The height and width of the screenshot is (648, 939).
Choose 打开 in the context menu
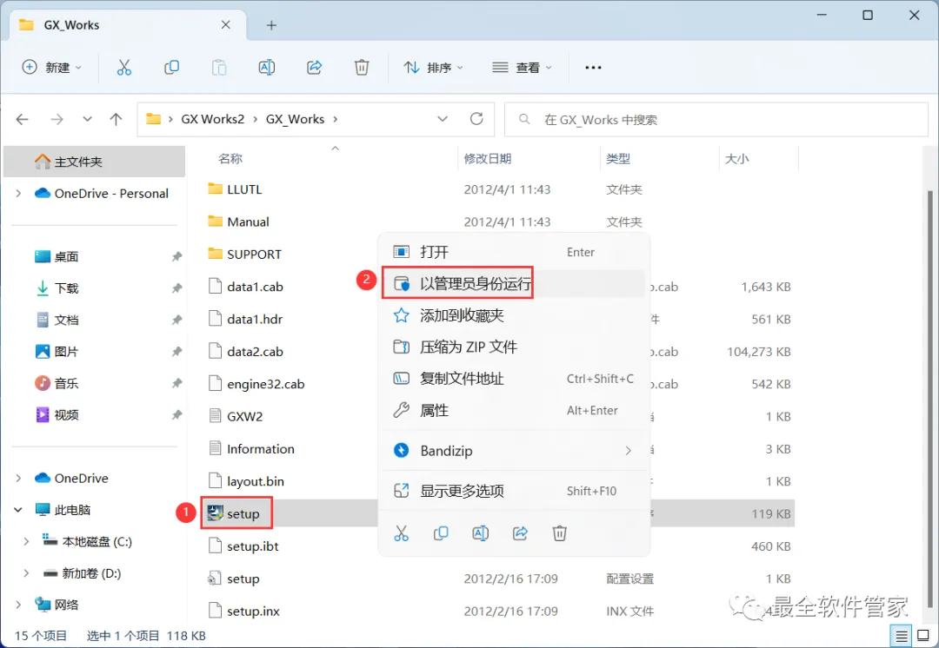514,252
